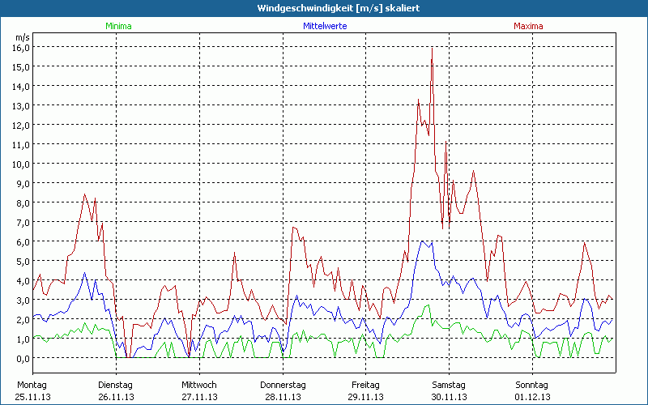Click the Sonntag day label
The image size is (648, 405).
[532, 386]
